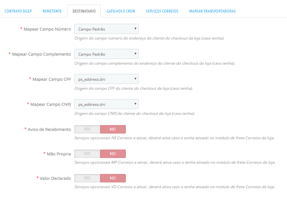Set Valor Declarado to NO
The height and width of the screenshot is (202, 287).
pos(113,178)
